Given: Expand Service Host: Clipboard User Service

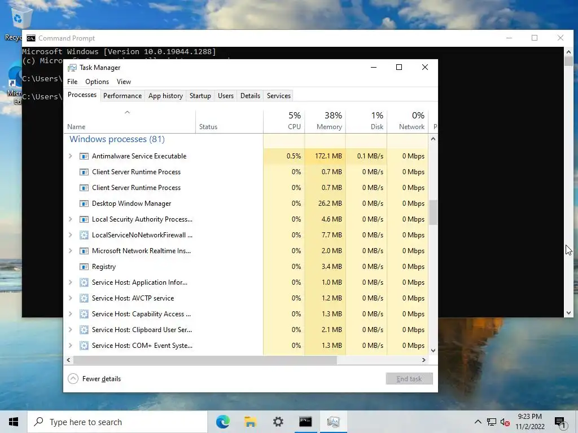Looking at the screenshot, I should pyautogui.click(x=71, y=330).
